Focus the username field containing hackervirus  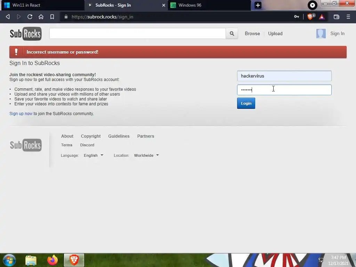[x=284, y=76]
